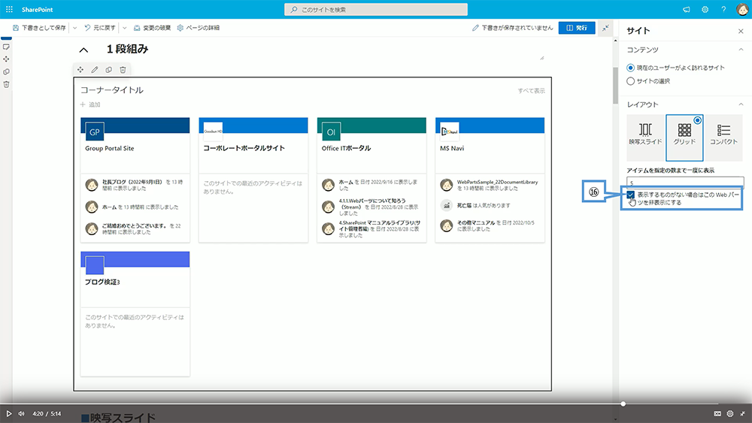
Task: Click the 発行 publish button
Action: (x=577, y=28)
